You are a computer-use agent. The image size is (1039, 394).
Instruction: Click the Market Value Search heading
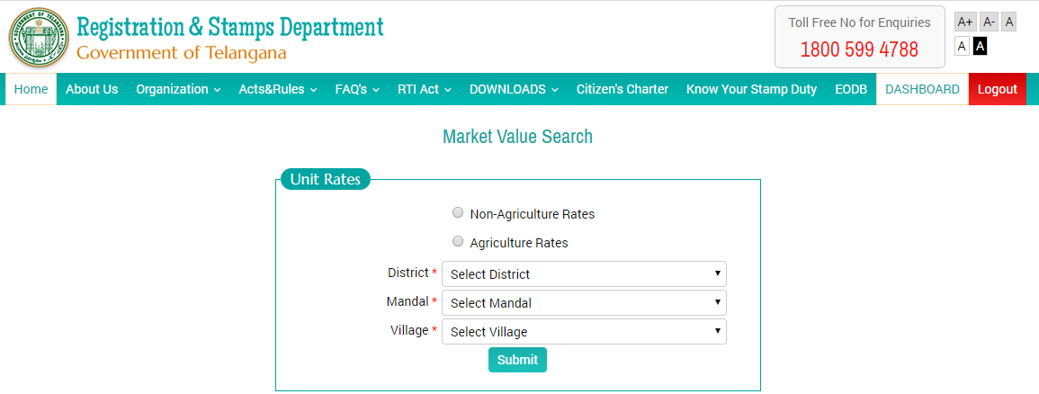517,137
